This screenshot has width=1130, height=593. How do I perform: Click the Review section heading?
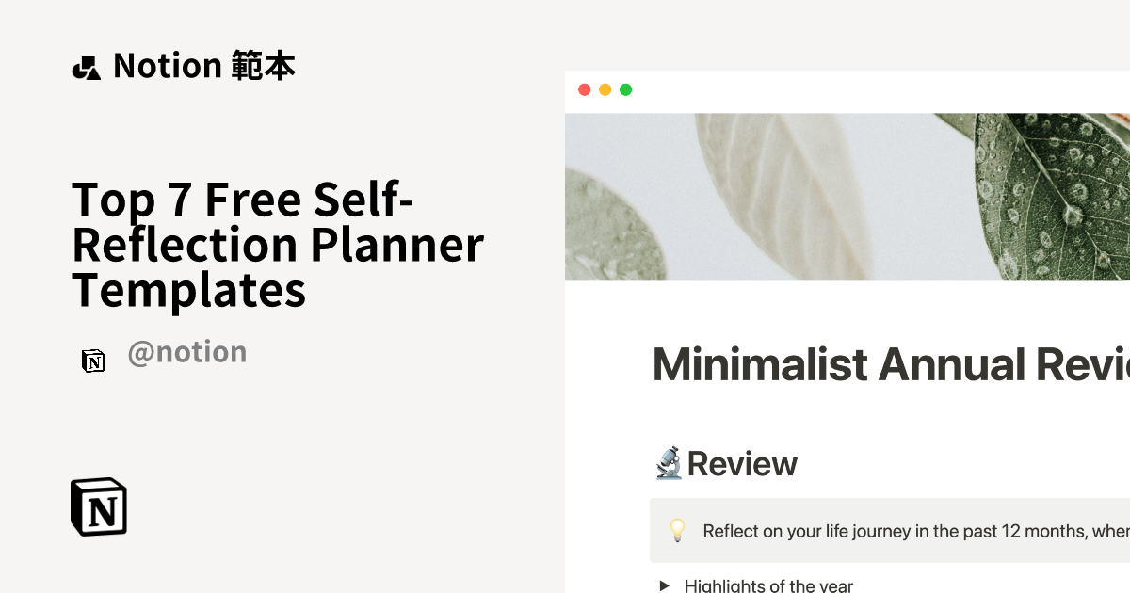coord(742,462)
